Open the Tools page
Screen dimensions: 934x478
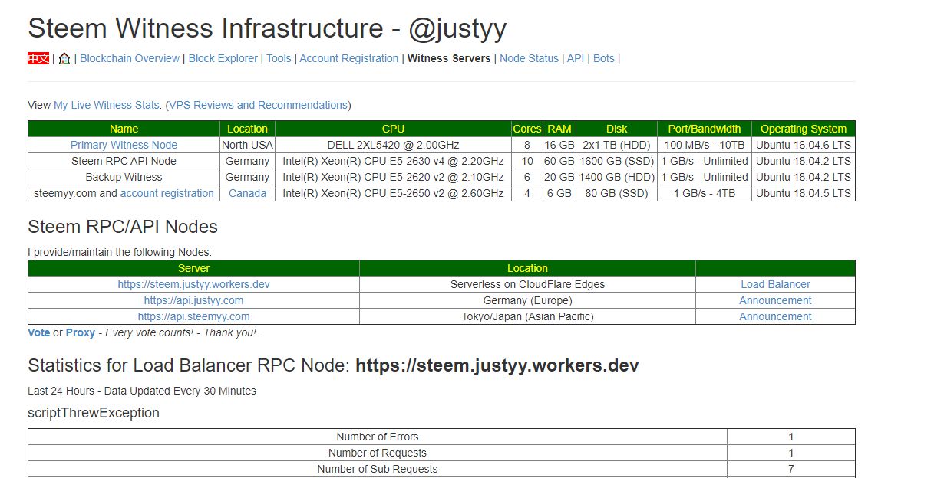(x=279, y=58)
